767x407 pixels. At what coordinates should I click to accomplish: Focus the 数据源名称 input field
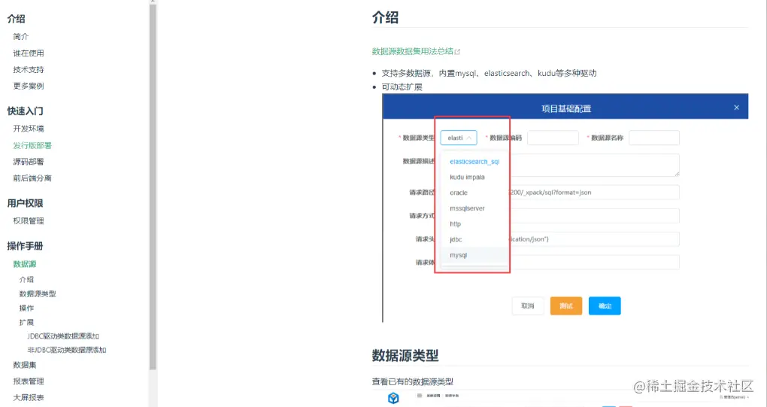point(654,138)
